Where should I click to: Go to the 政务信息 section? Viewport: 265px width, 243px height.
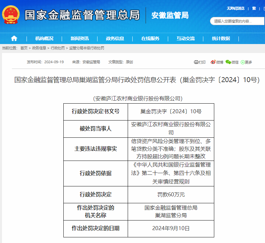[115, 38]
